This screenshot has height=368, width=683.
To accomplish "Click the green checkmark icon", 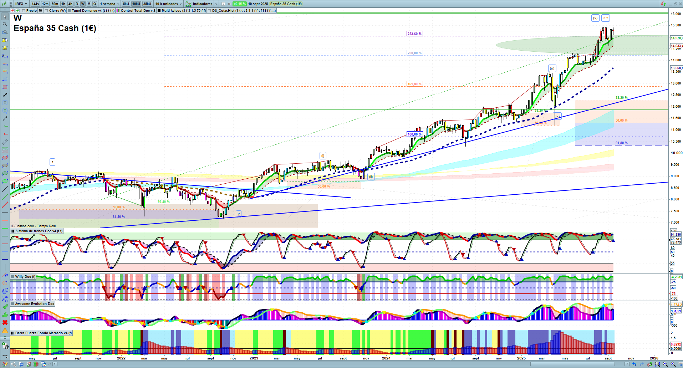I will pos(5,307).
